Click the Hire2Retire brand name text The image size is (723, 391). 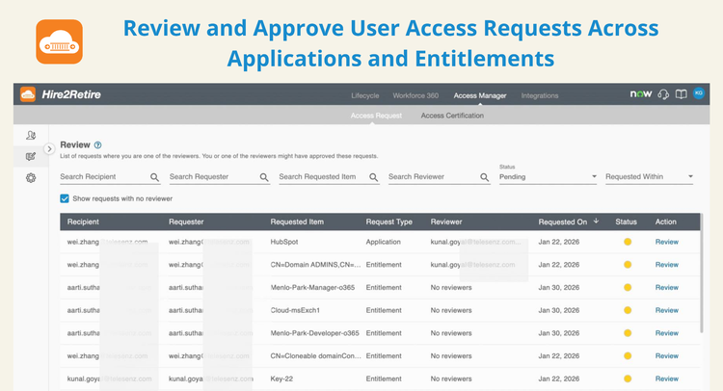[x=71, y=94]
